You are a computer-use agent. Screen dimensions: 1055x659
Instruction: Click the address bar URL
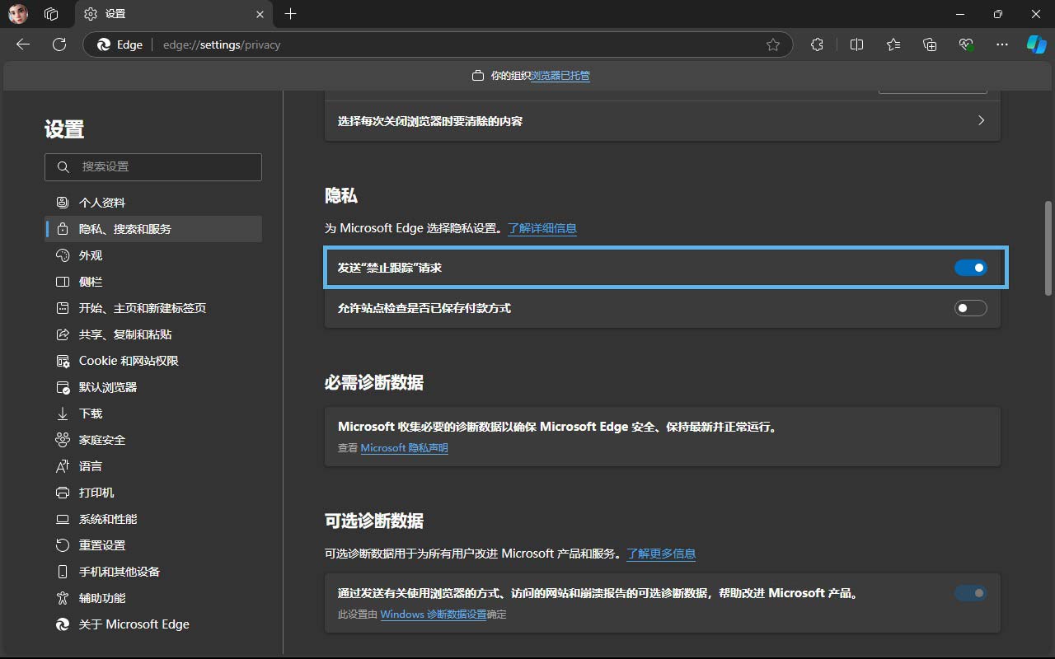[222, 44]
